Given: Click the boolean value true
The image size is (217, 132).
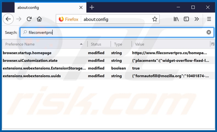Looking at the screenshot, I should 136,68.
